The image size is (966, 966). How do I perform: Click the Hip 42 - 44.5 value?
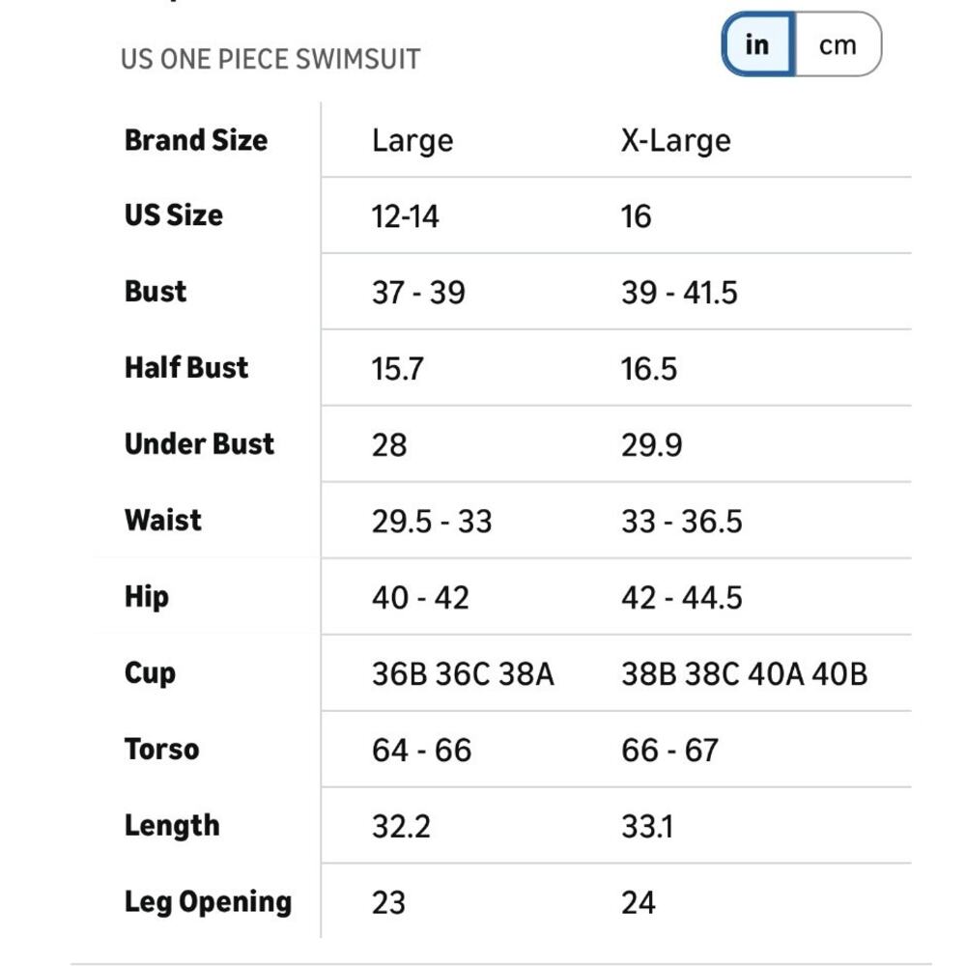pyautogui.click(x=682, y=598)
